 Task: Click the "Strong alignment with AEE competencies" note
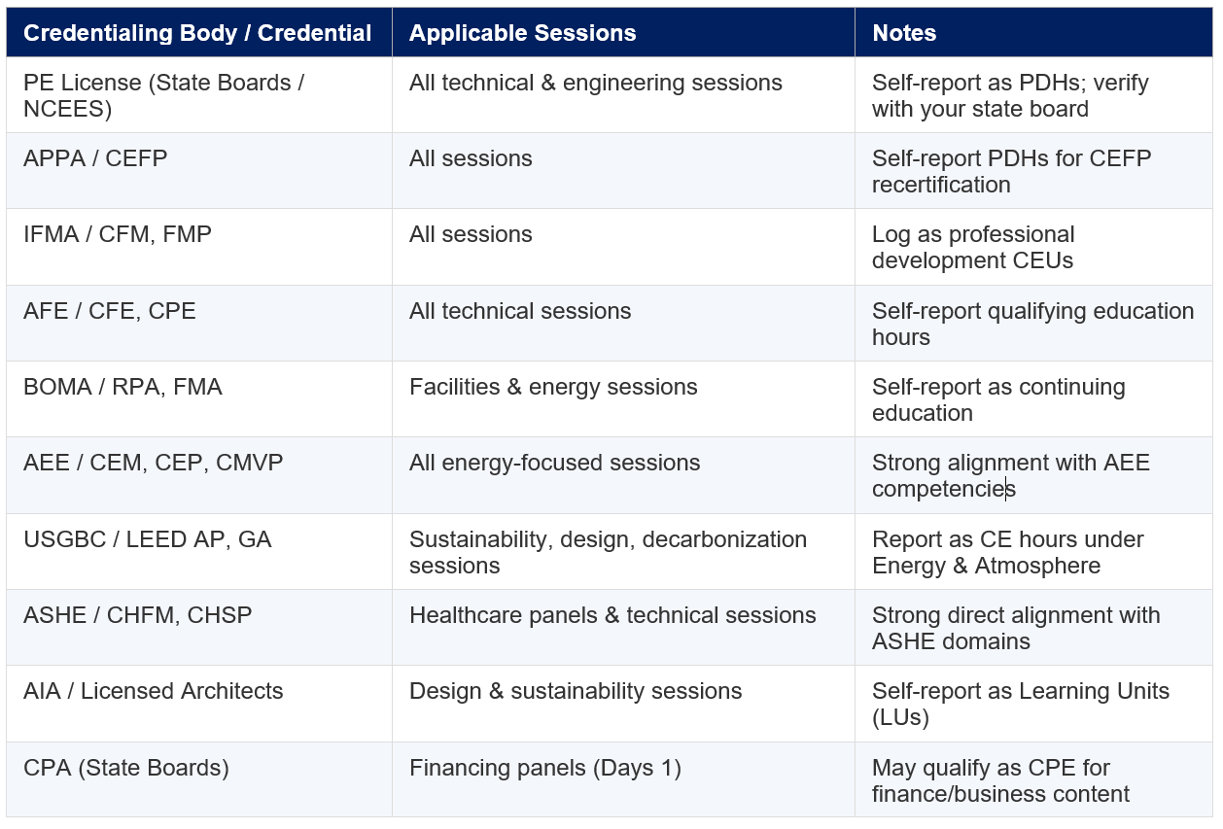tap(1011, 475)
